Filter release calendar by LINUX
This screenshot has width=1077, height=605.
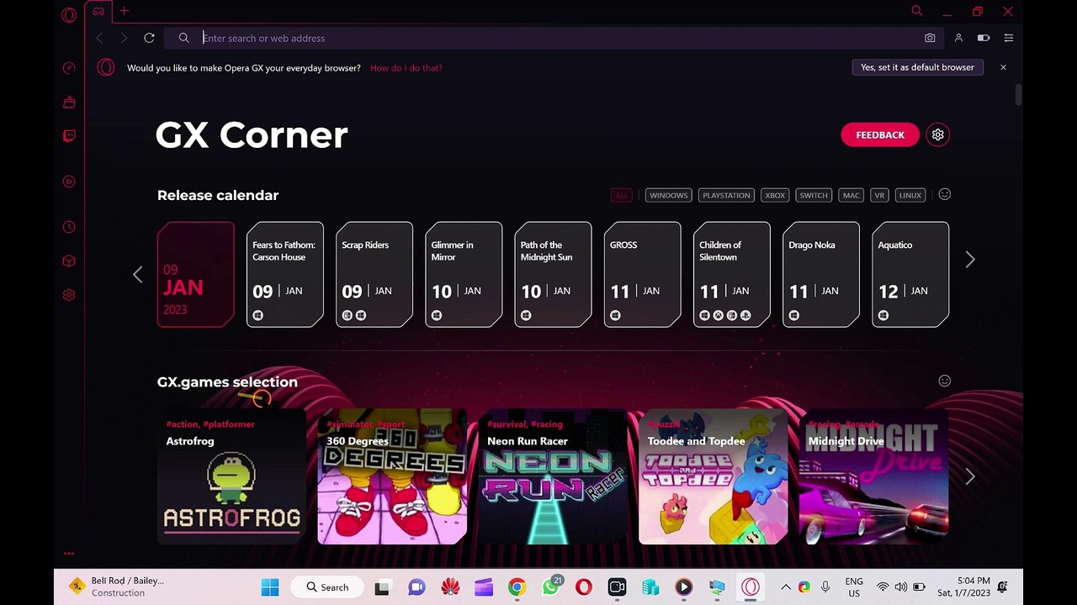pos(910,195)
